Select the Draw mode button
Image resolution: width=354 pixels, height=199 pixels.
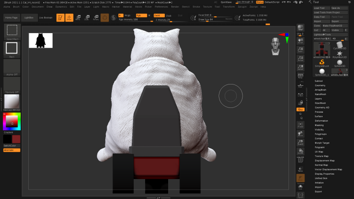(69, 18)
